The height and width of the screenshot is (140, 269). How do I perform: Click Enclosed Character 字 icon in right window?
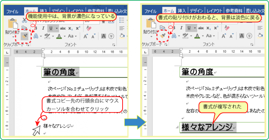[x=249, y=36]
